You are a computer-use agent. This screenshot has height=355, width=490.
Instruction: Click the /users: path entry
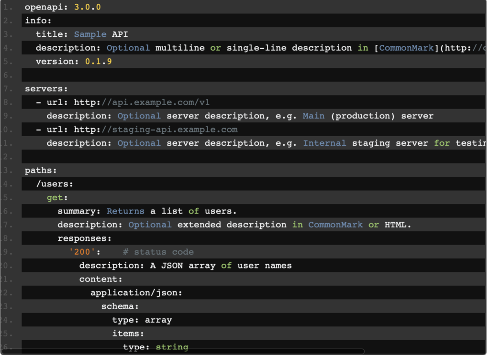(55, 184)
